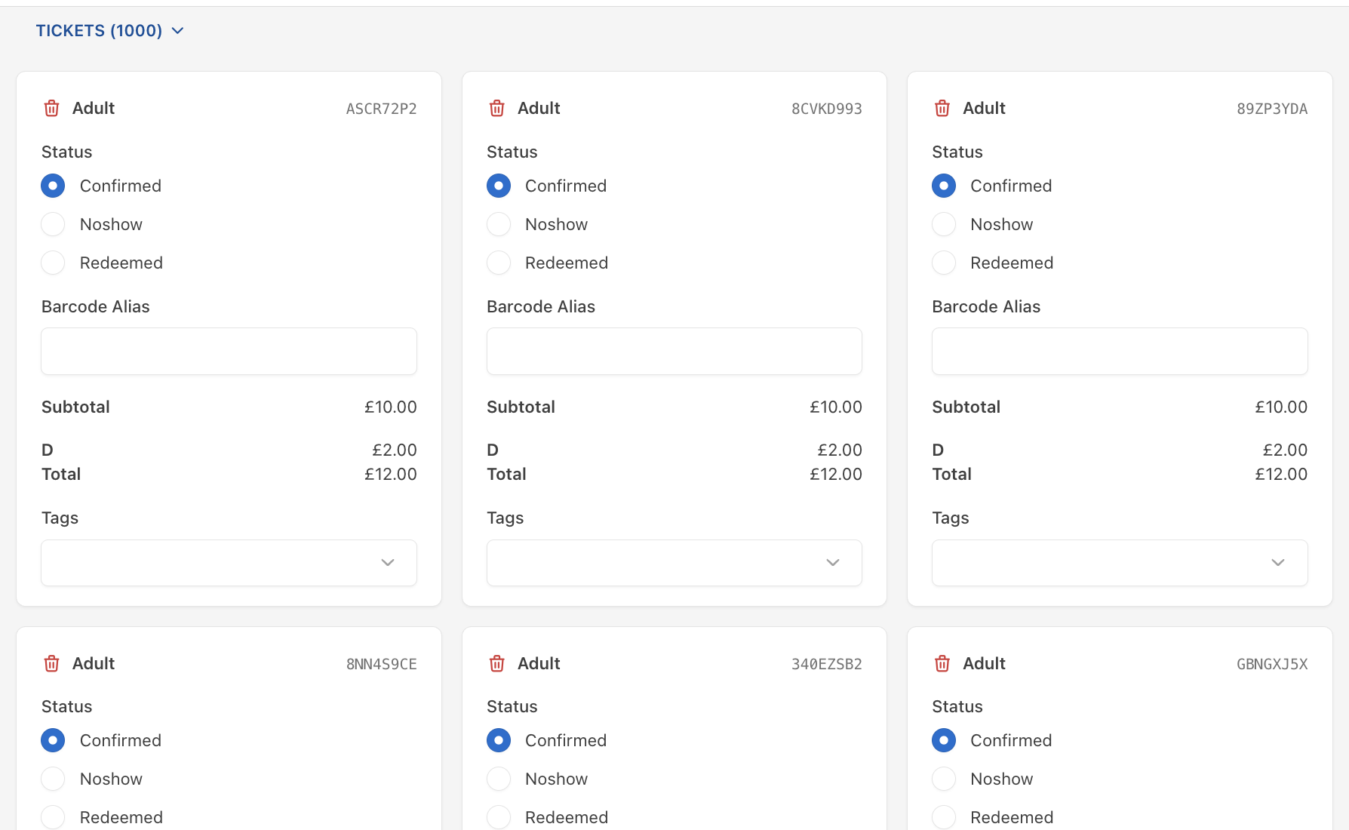The height and width of the screenshot is (830, 1349).
Task: Click Total £12.00 value on ticket ASCR72P2
Action: [x=391, y=474]
